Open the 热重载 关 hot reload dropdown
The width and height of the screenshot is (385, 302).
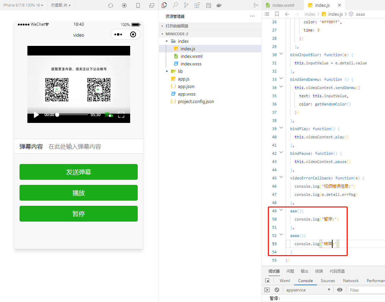(61, 5)
